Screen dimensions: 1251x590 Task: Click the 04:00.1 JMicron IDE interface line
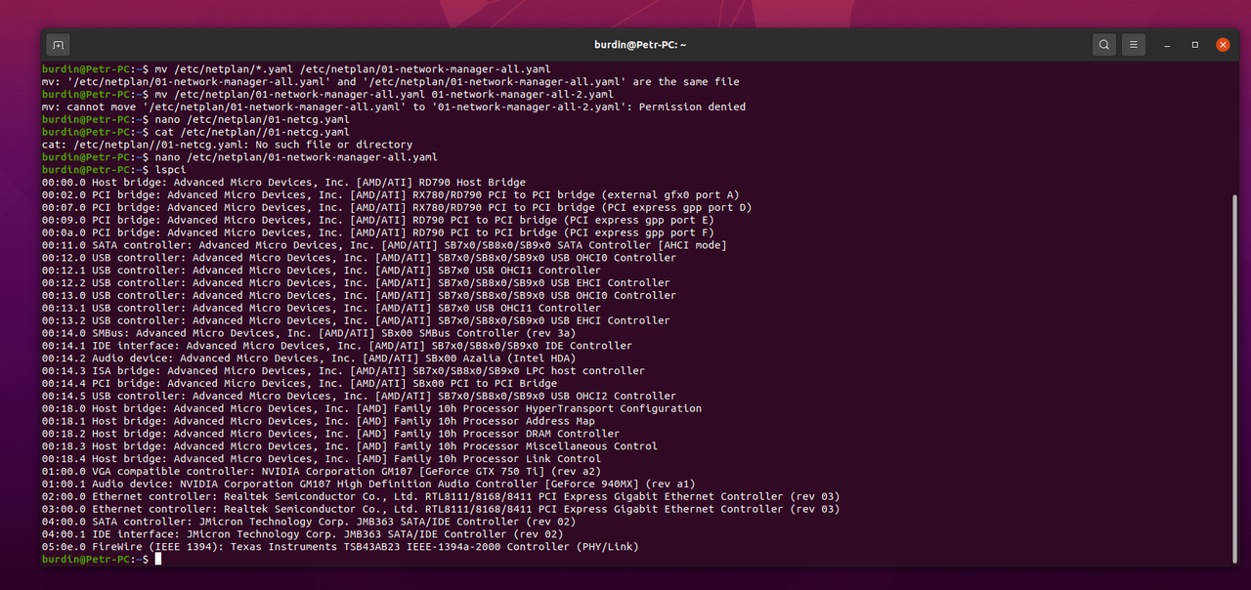click(303, 533)
